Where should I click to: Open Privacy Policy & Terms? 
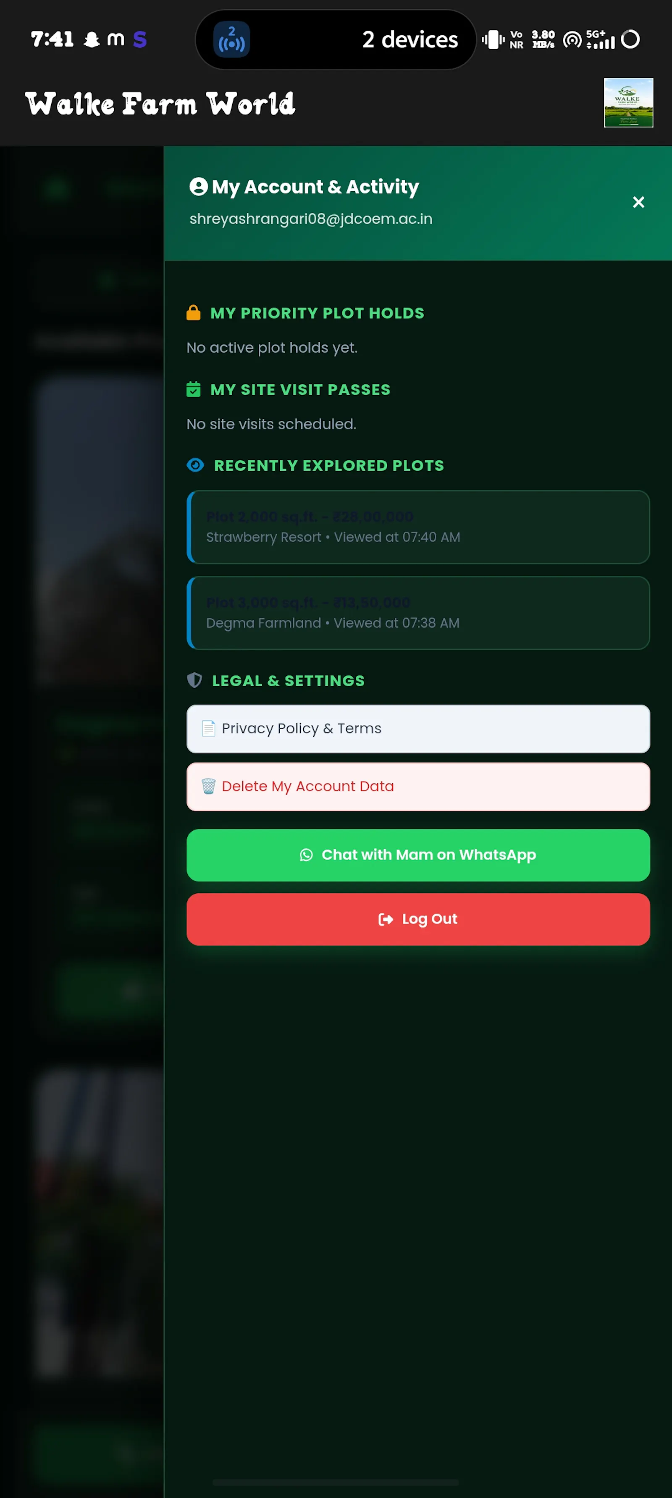coord(418,729)
